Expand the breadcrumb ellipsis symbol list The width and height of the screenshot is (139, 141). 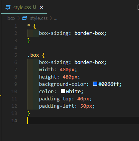(56, 19)
